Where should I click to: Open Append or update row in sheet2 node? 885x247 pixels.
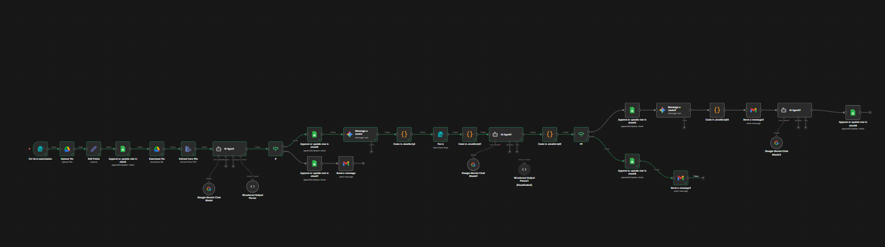[314, 134]
